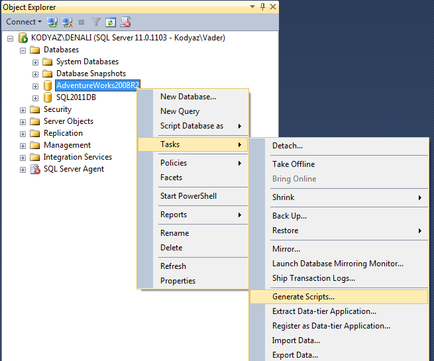The height and width of the screenshot is (361, 434).
Task: Choose Launch Database Mirroring Monitor...
Action: pyautogui.click(x=339, y=264)
